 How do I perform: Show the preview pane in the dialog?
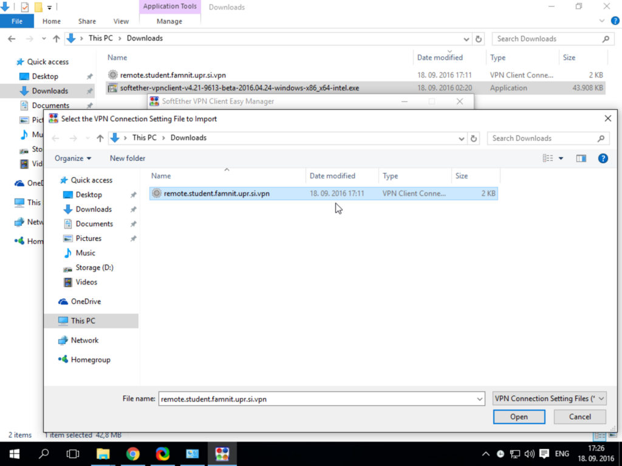tap(581, 158)
